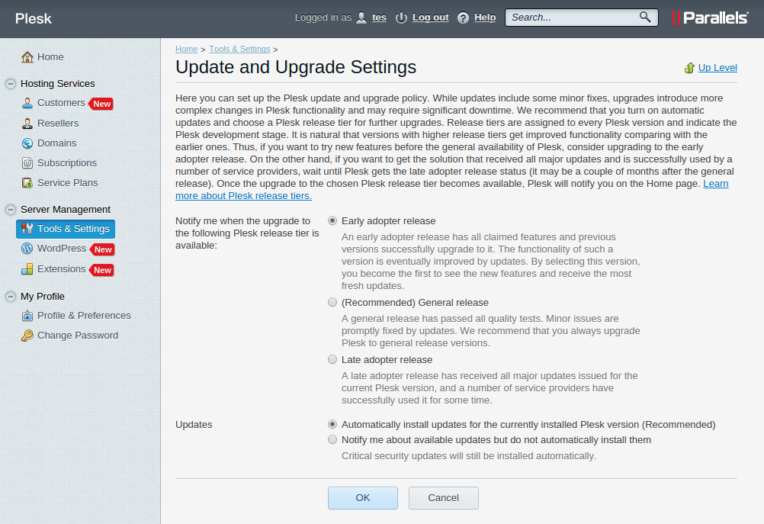
Task: Collapse the Server Management section
Action: point(10,210)
